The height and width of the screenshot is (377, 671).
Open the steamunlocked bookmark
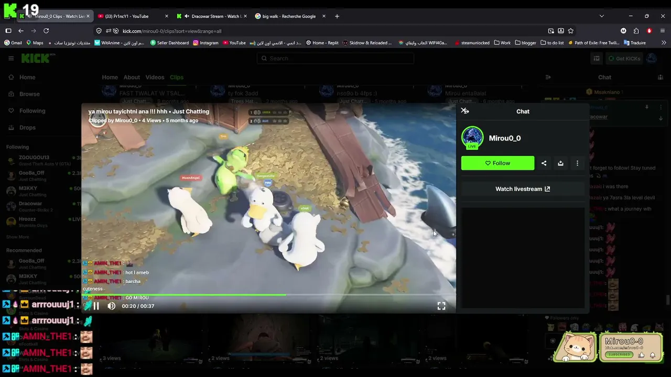(x=472, y=43)
